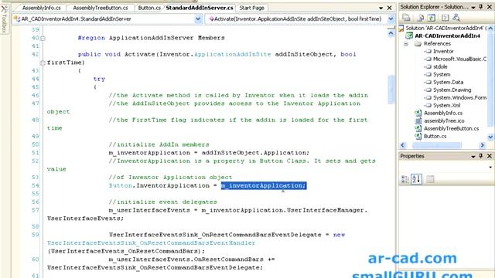495x278 pixels.
Task: Close the active document tab
Action: point(390,8)
